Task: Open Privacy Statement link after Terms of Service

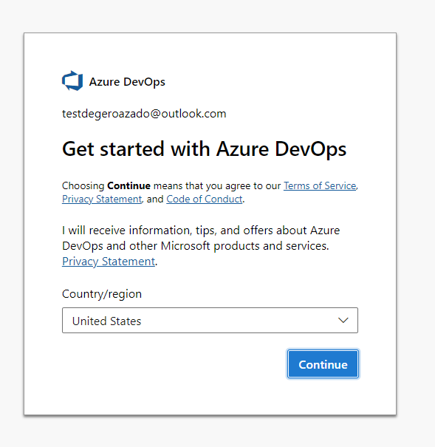Action: click(x=102, y=199)
